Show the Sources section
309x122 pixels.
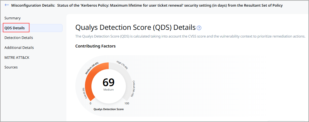click(11, 67)
